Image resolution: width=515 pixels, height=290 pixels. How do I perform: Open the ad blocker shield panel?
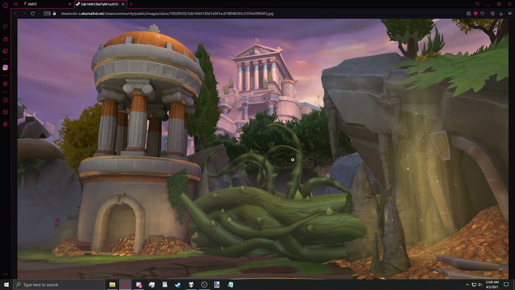coord(475,13)
